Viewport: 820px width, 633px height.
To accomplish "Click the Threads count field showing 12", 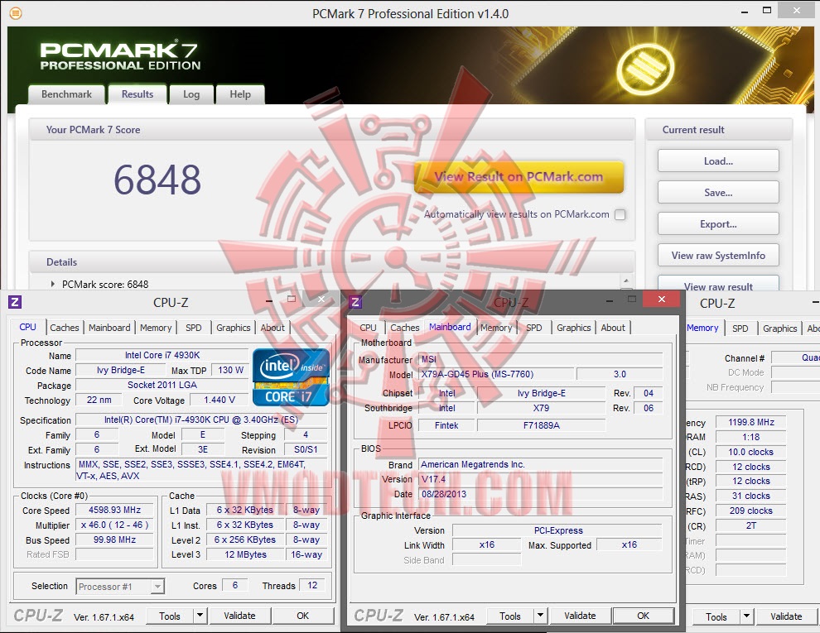I will (x=312, y=586).
